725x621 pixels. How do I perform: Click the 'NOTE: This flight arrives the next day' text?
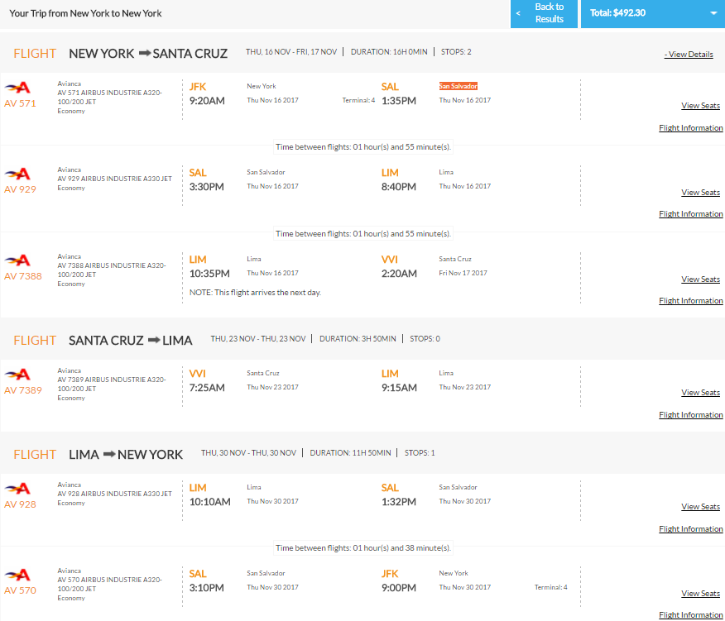click(x=255, y=293)
